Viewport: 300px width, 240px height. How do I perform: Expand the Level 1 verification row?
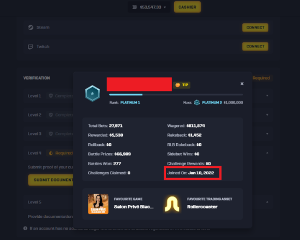pos(267,96)
